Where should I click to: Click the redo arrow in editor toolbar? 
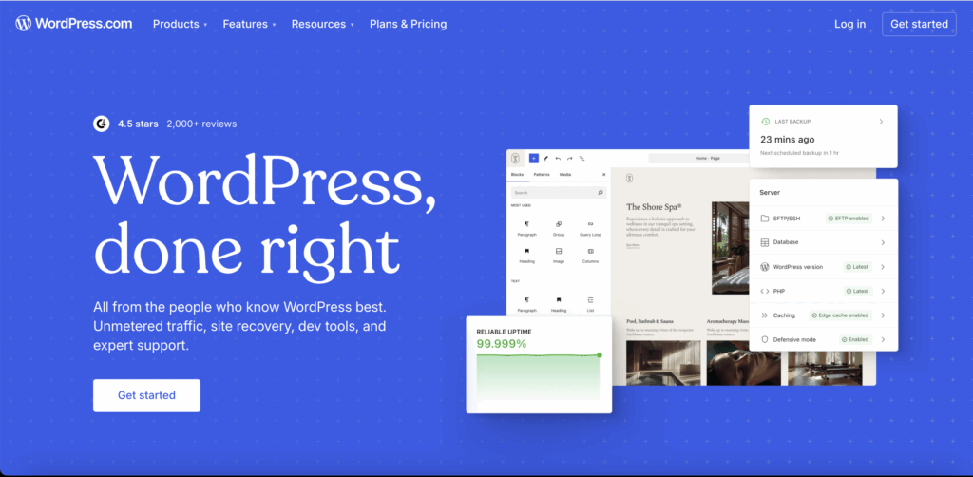pyautogui.click(x=570, y=158)
